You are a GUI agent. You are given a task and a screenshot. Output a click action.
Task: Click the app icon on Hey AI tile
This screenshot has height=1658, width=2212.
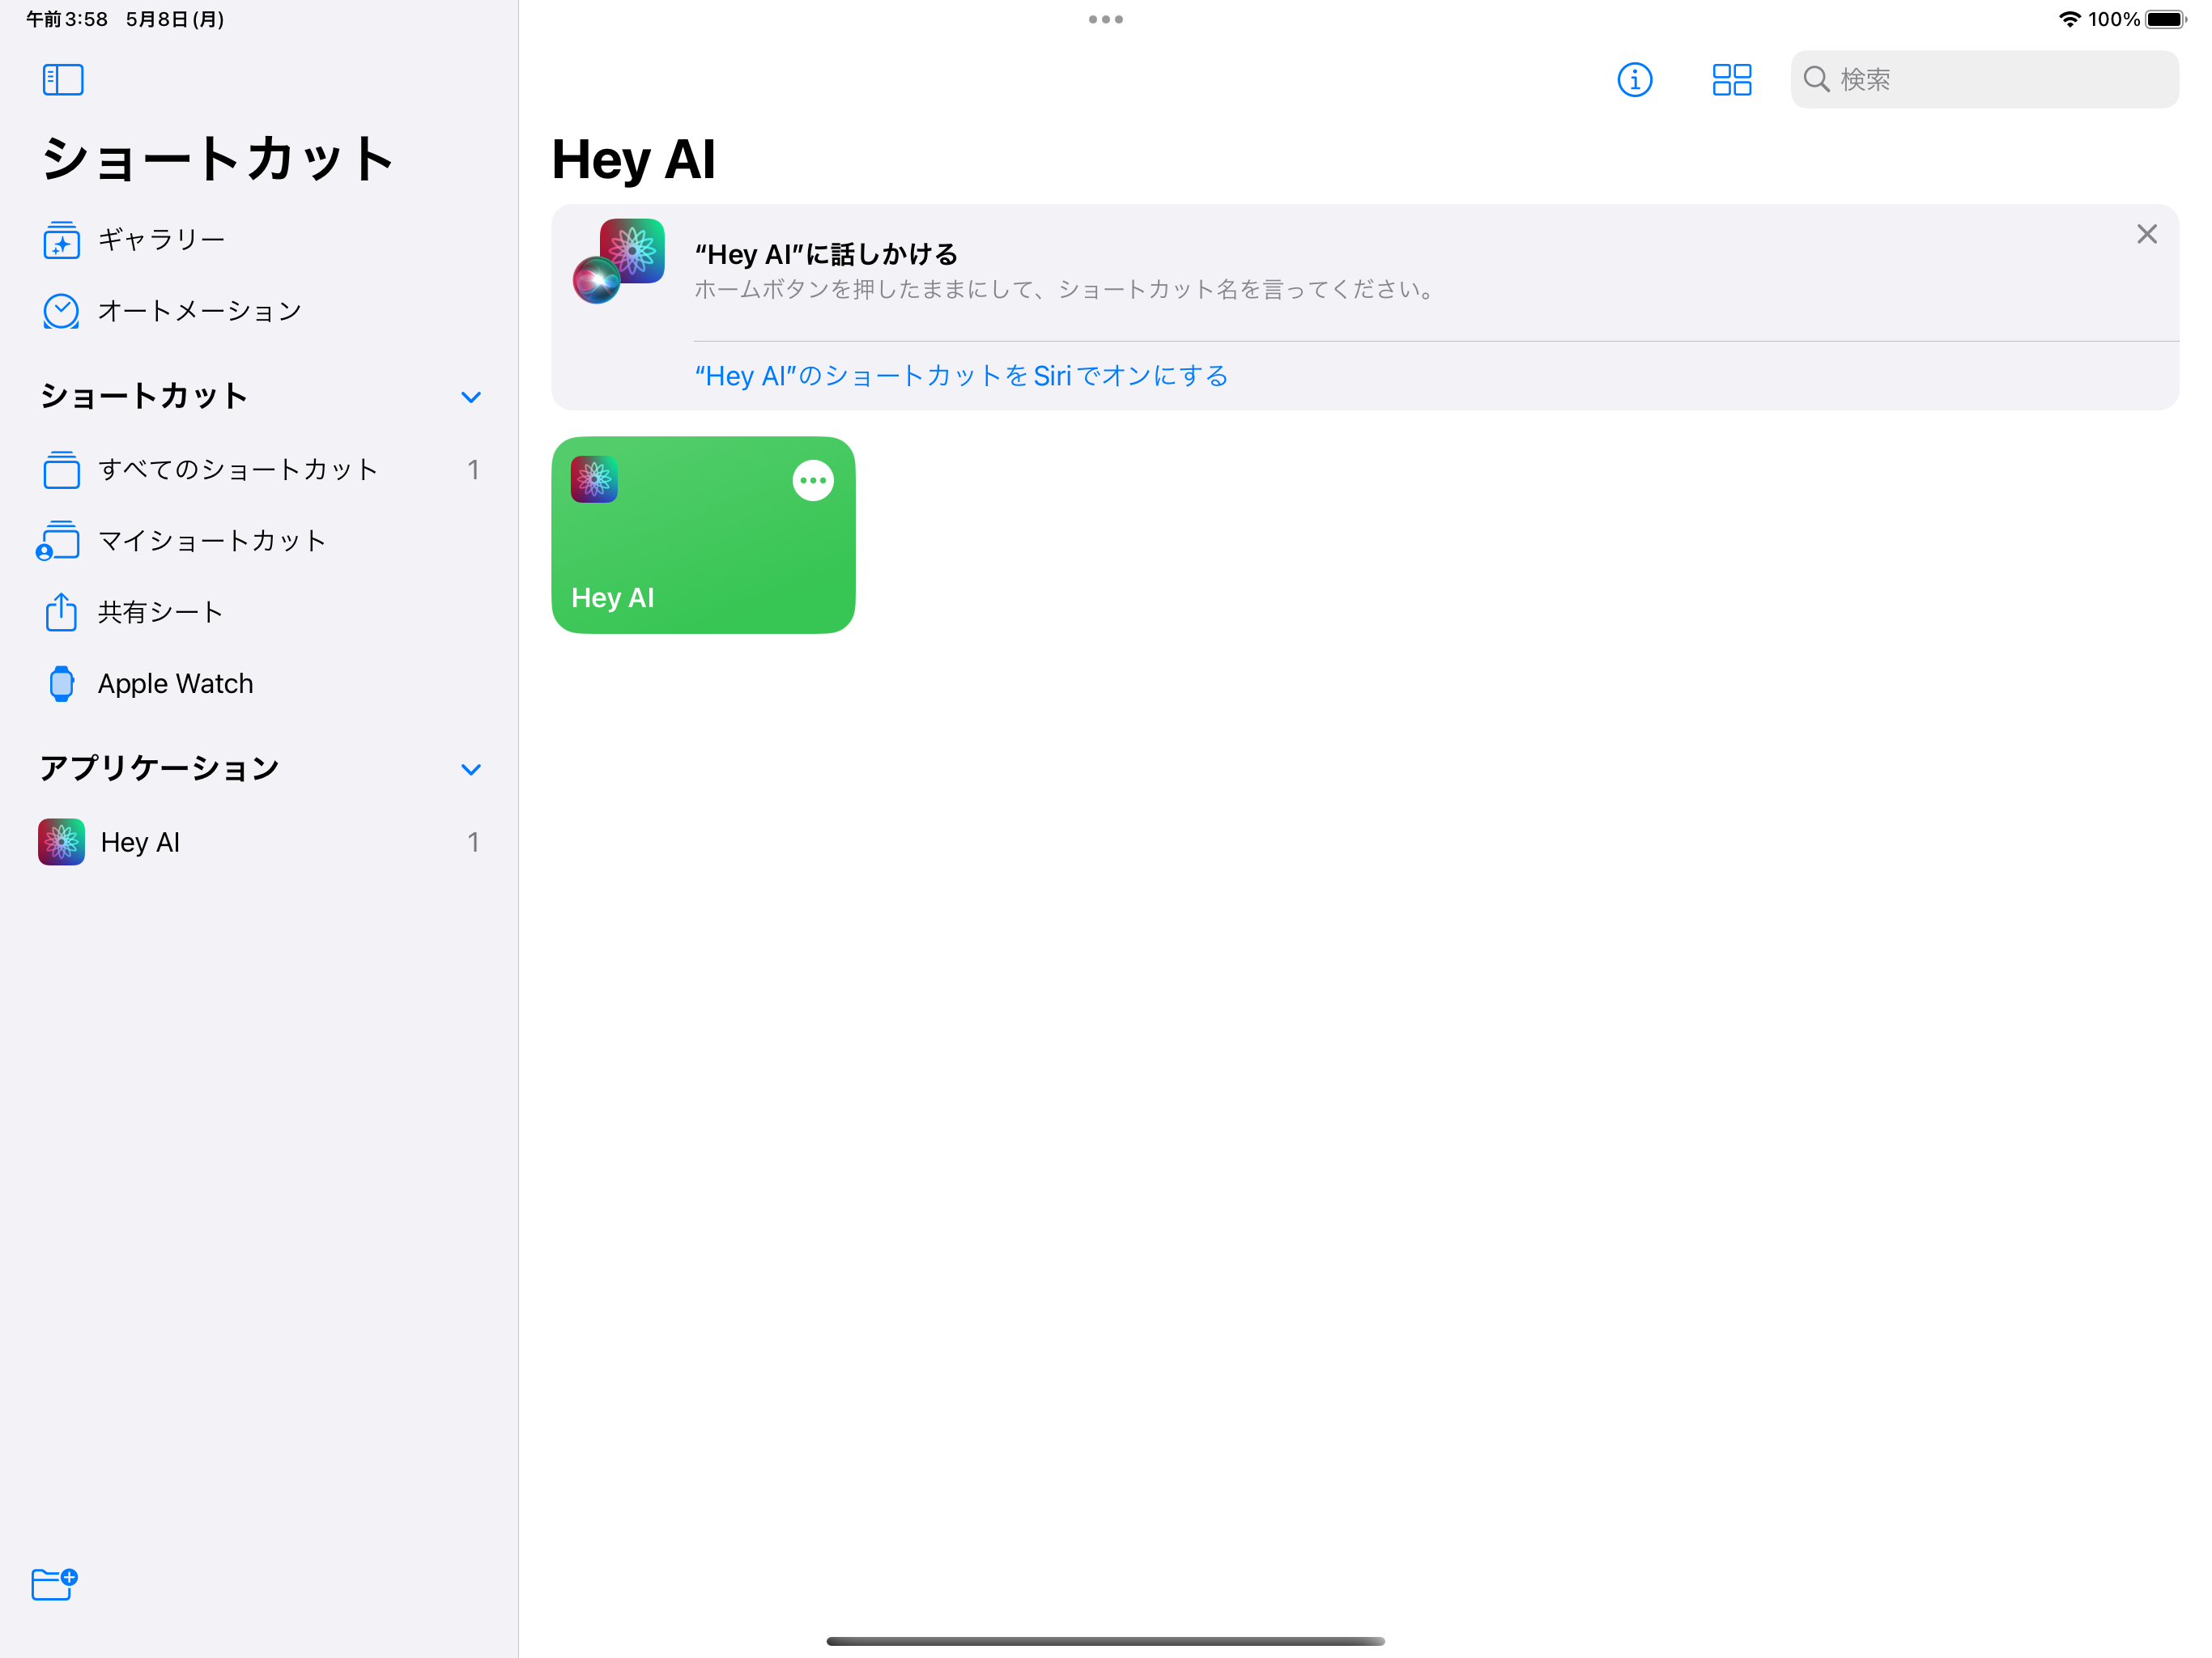pyautogui.click(x=594, y=480)
